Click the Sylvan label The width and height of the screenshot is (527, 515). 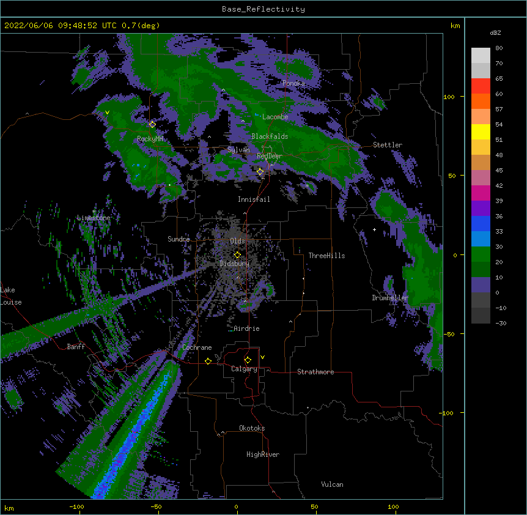(x=238, y=150)
